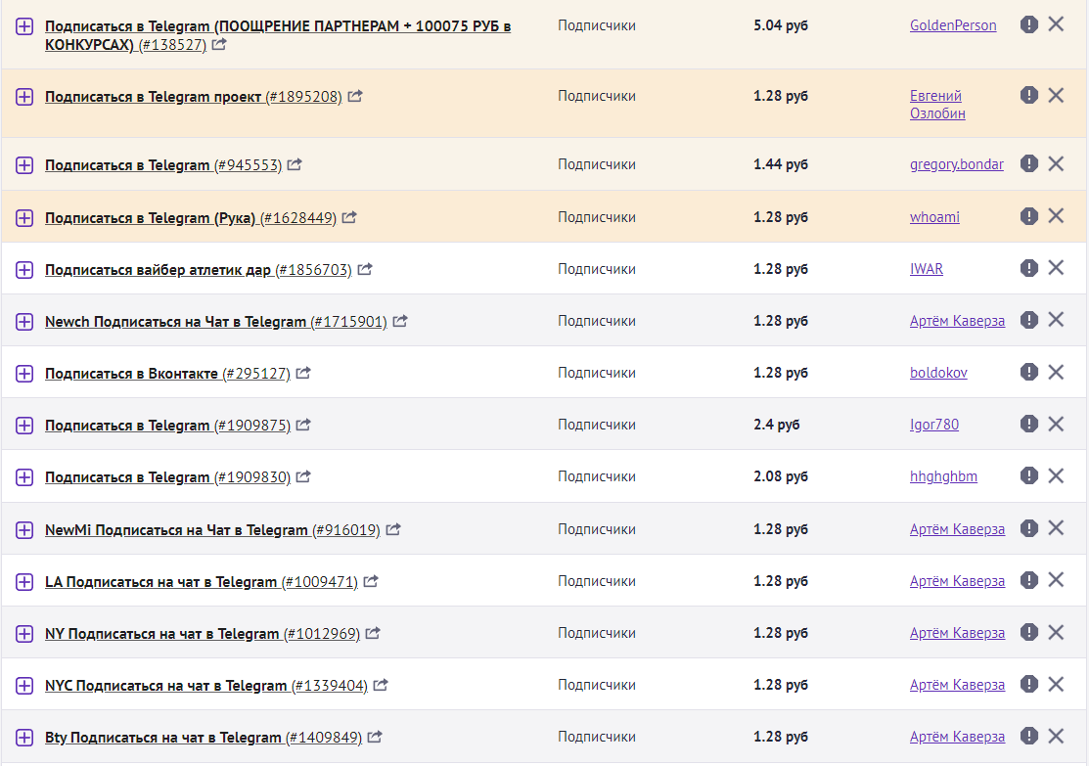
Task: Report the NY chat task #1012969
Action: pos(1028,632)
